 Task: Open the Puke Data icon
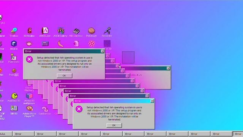(14, 58)
